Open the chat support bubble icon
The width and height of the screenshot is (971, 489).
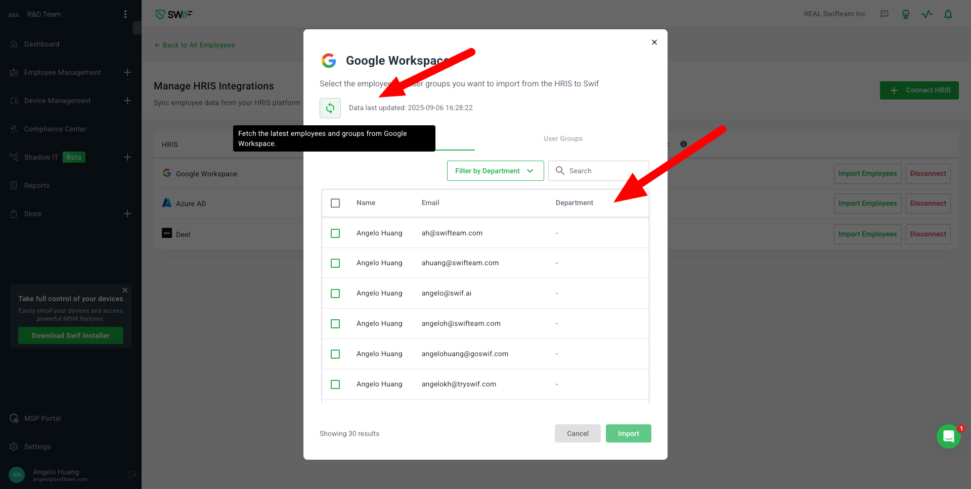point(948,436)
